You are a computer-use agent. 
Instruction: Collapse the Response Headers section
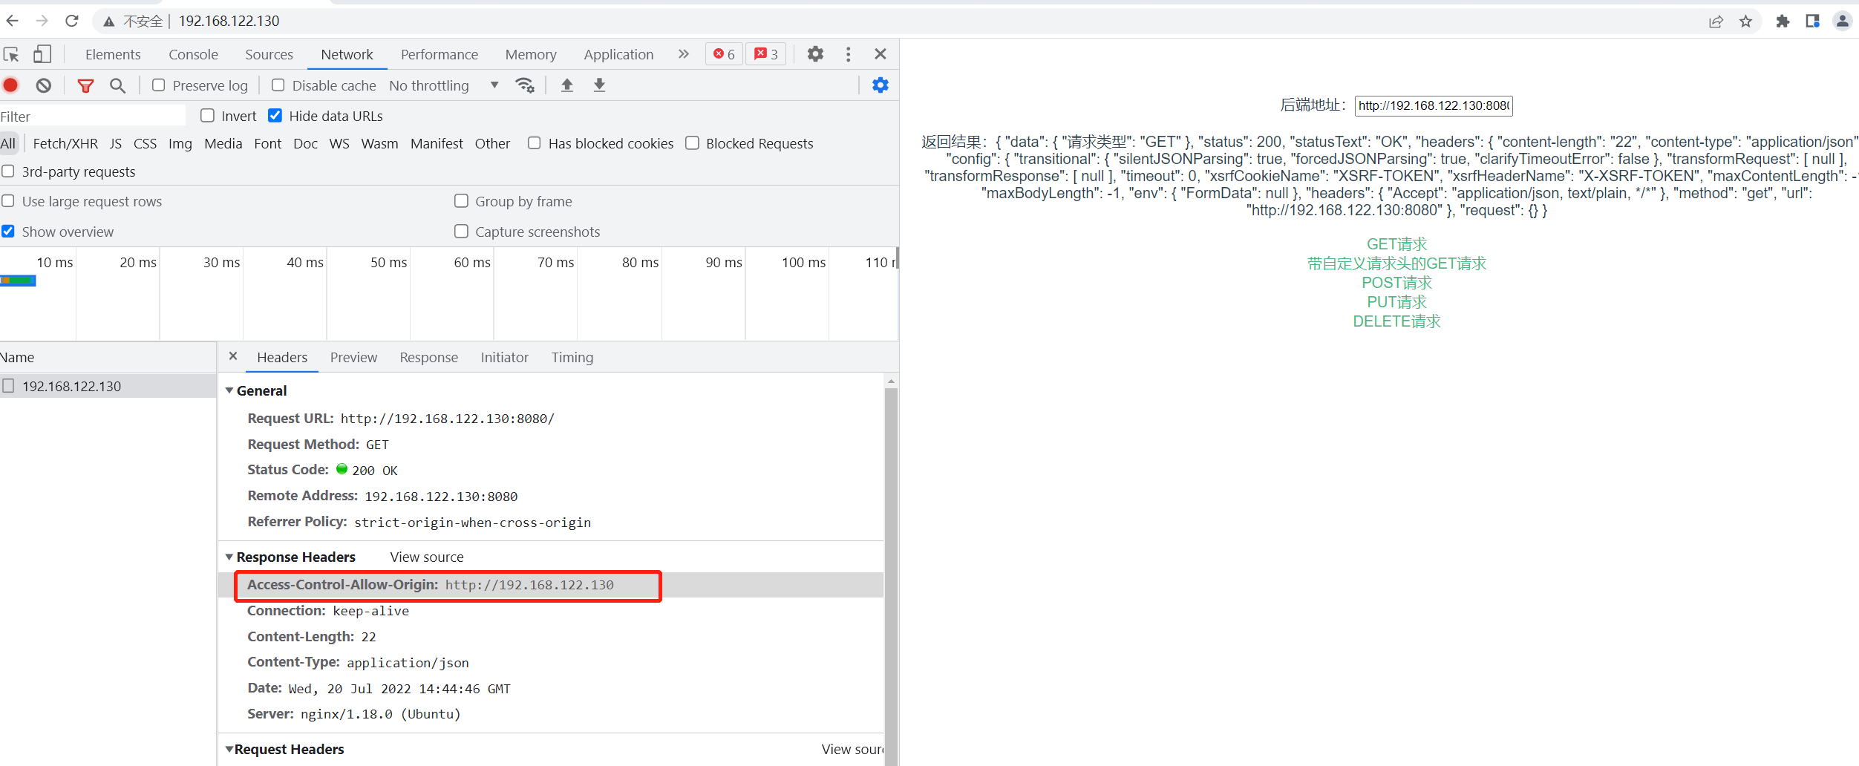[229, 557]
